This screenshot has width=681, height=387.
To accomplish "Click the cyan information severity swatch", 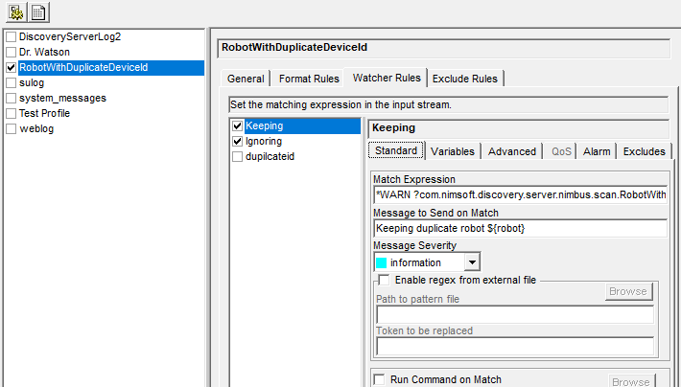I will coord(382,262).
